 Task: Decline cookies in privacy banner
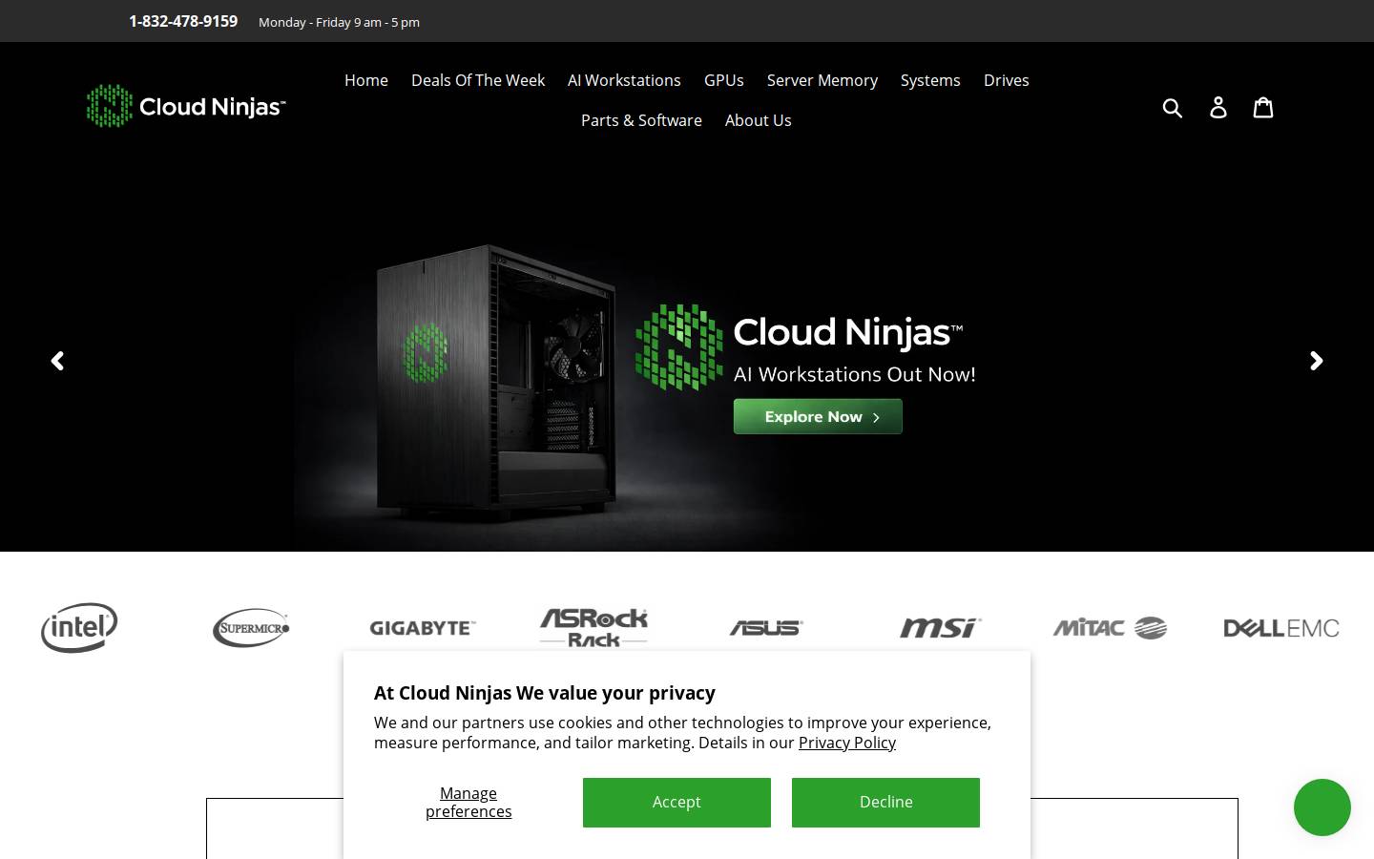pyautogui.click(x=885, y=803)
